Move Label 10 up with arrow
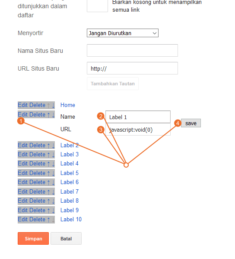Image resolution: width=235 pixels, height=259 pixels. click(x=48, y=220)
